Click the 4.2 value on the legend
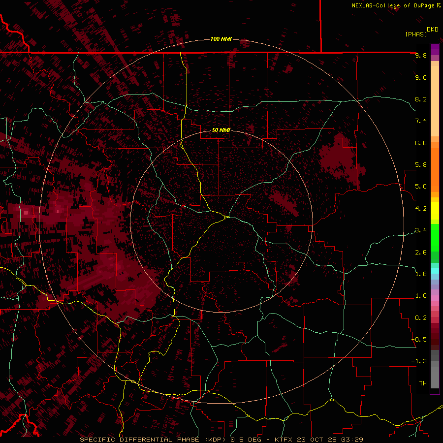The width and height of the screenshot is (443, 443). click(x=421, y=209)
